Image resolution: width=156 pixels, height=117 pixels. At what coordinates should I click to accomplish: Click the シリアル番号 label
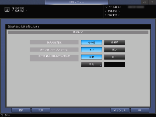tap(113, 7)
